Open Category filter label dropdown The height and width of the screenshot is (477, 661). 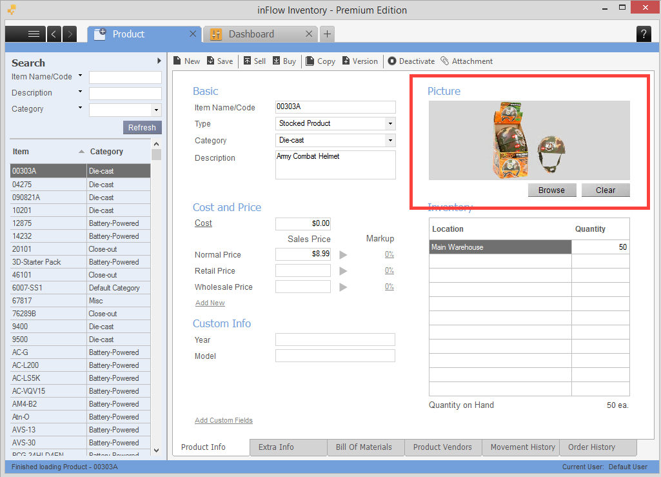click(80, 108)
